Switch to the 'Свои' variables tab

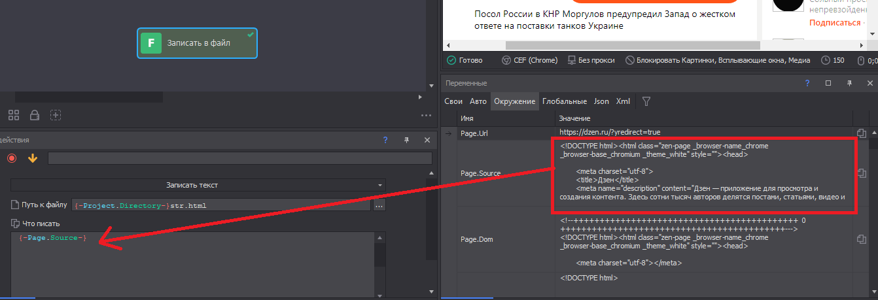tap(453, 101)
